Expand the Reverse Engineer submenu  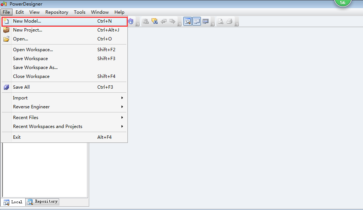(x=65, y=107)
